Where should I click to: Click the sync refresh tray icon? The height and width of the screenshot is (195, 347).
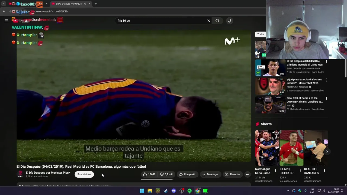[294, 191]
